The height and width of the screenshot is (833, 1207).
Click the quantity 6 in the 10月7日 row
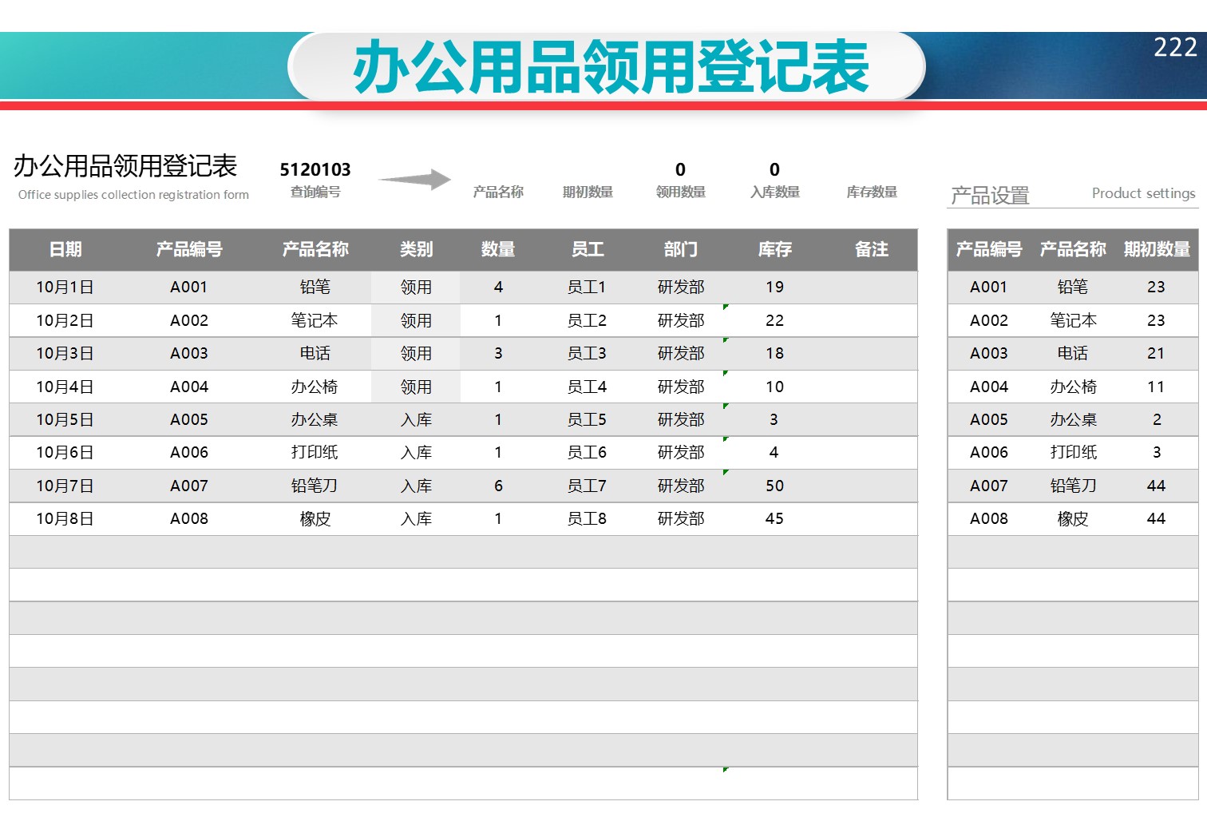(498, 486)
